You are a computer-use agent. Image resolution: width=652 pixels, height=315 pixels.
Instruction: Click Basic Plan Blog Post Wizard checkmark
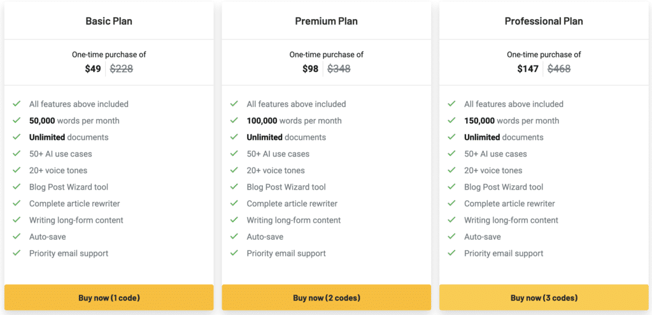coord(17,187)
